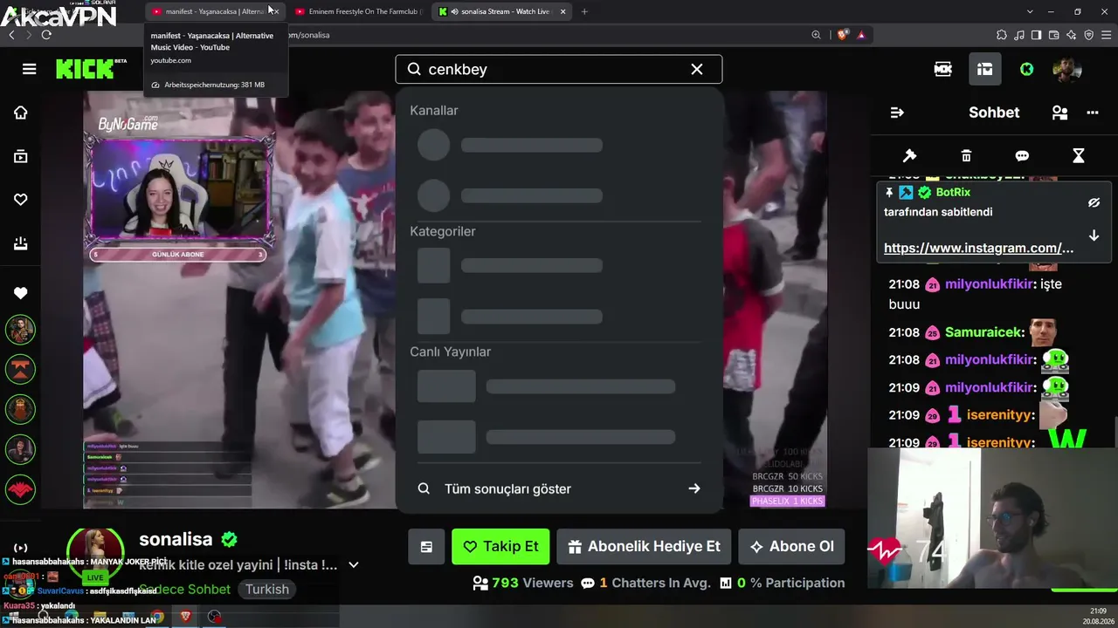The width and height of the screenshot is (1118, 628).
Task: Click the solid heart icon in sidebar
Action: coord(20,293)
